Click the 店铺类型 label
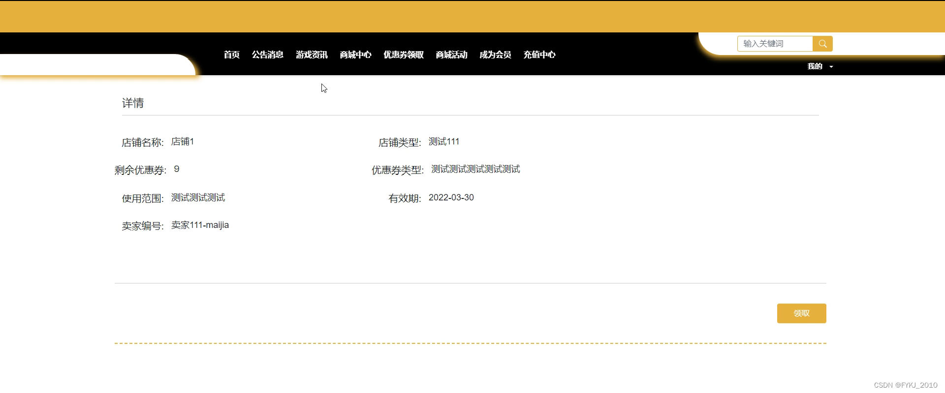This screenshot has height=393, width=945. tap(400, 142)
